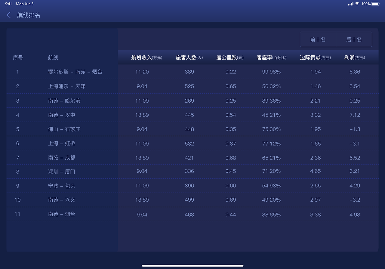Switch to the 前十名 tab

click(x=318, y=39)
